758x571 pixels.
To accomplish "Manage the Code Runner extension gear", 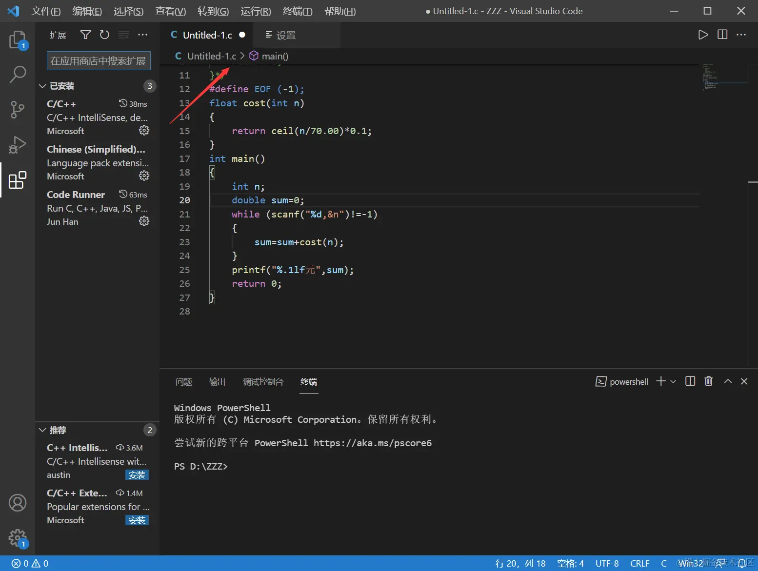I will point(144,221).
